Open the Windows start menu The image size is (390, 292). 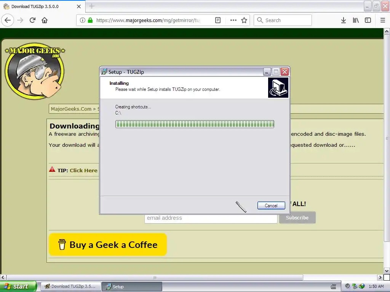(x=18, y=286)
